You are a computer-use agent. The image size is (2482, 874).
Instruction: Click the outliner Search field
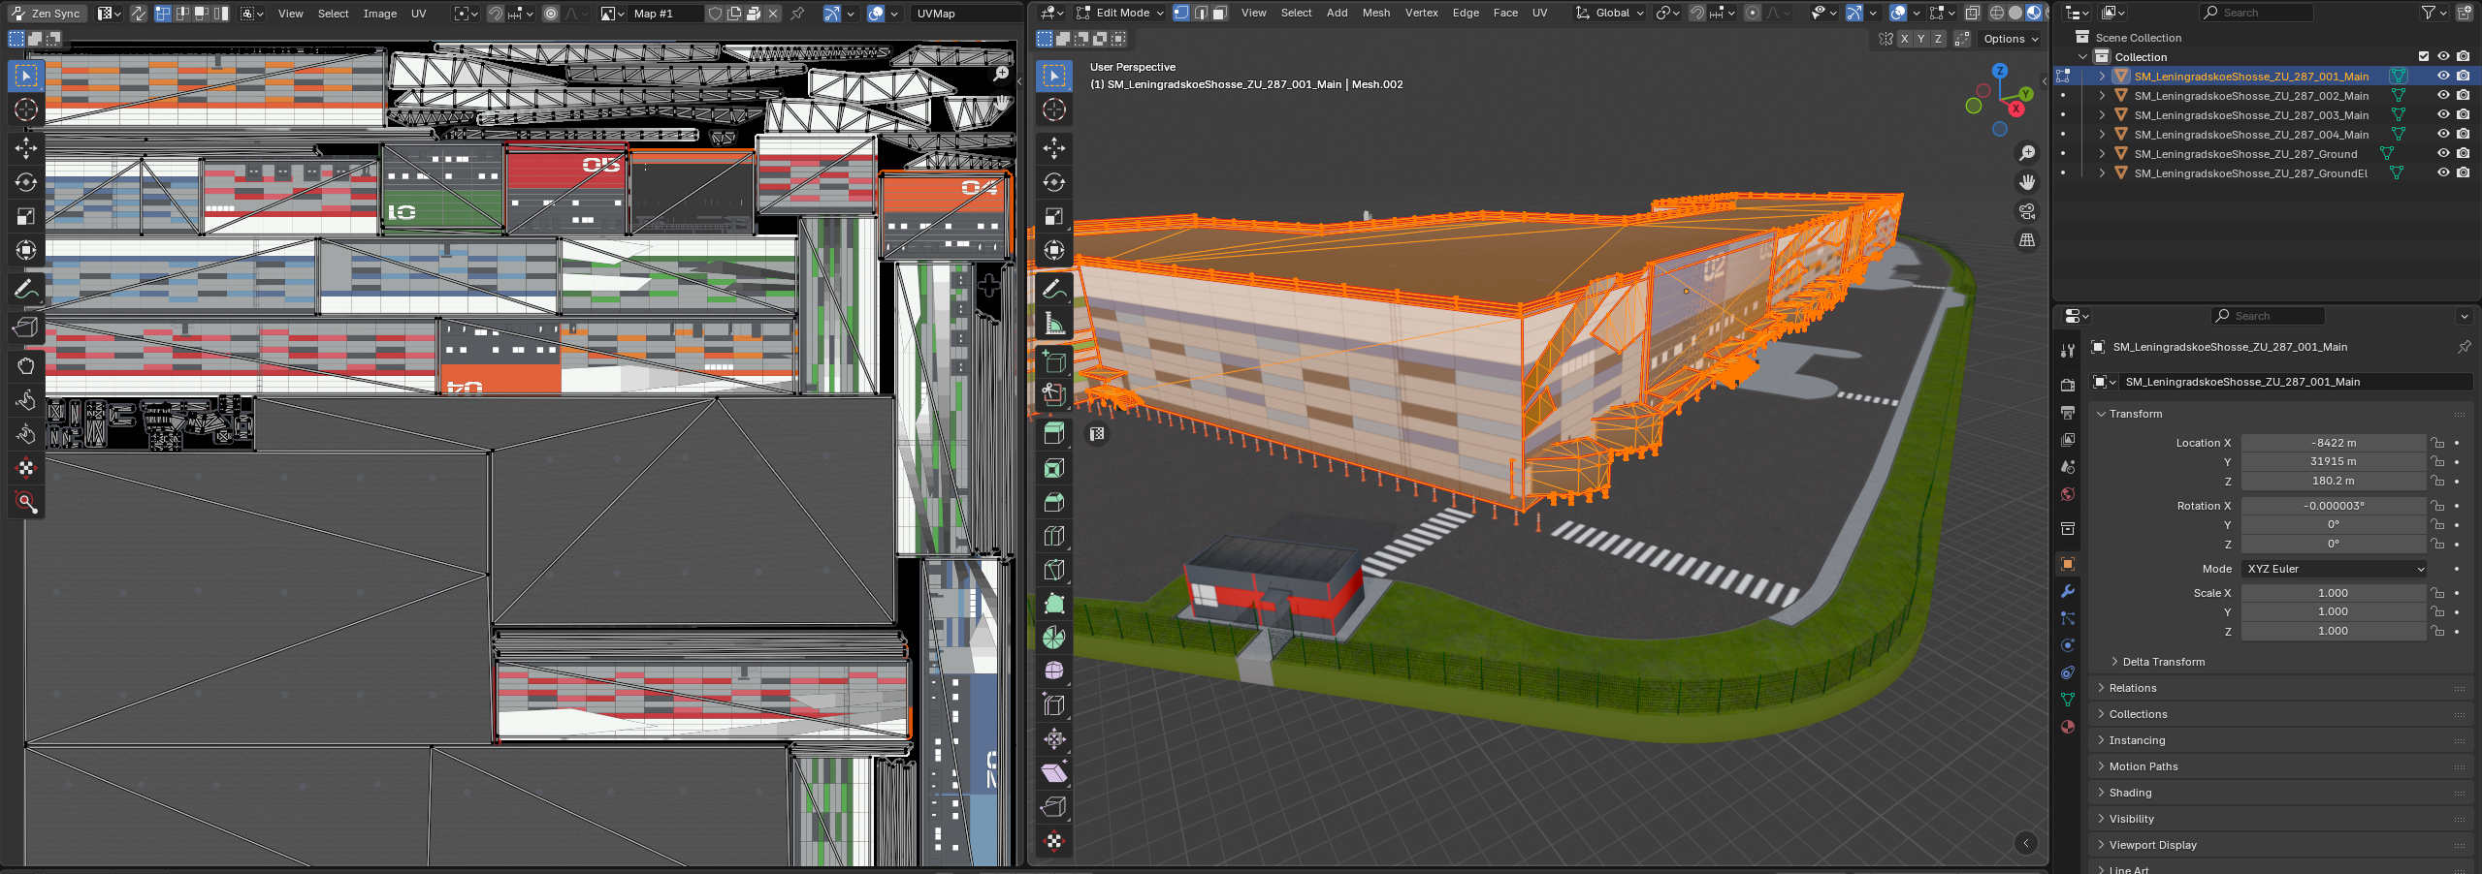[2256, 13]
